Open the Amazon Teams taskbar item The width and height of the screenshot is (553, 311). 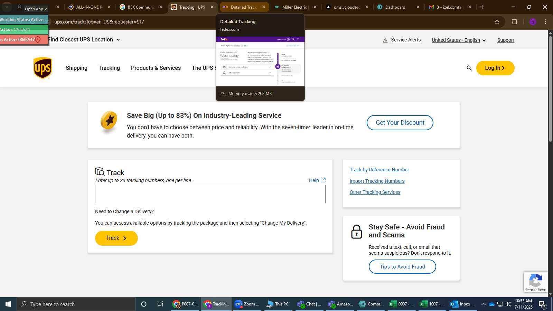(340, 304)
